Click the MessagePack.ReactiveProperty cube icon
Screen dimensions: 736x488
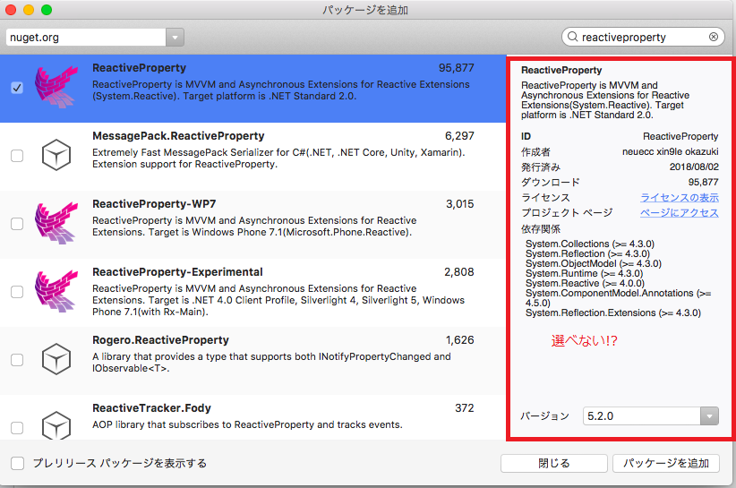(56, 155)
